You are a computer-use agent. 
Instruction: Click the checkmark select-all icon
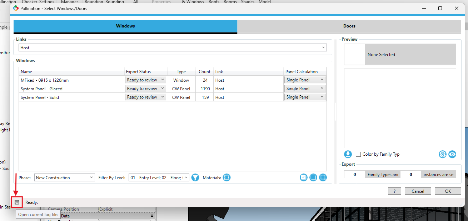pos(304,177)
